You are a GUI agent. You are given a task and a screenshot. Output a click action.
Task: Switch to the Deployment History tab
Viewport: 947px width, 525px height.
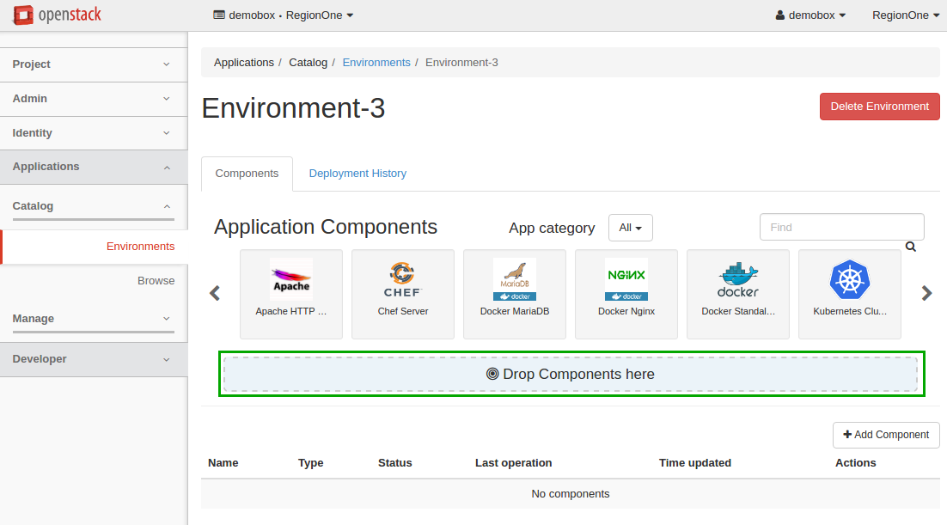357,174
